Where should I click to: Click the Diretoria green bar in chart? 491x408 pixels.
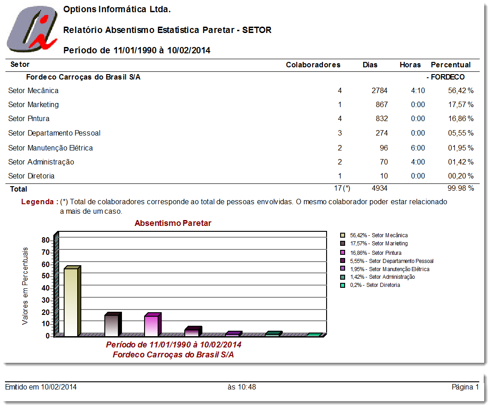click(x=314, y=335)
